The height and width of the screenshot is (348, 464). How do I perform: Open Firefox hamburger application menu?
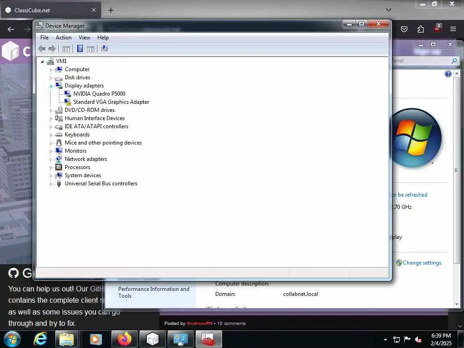tap(453, 29)
